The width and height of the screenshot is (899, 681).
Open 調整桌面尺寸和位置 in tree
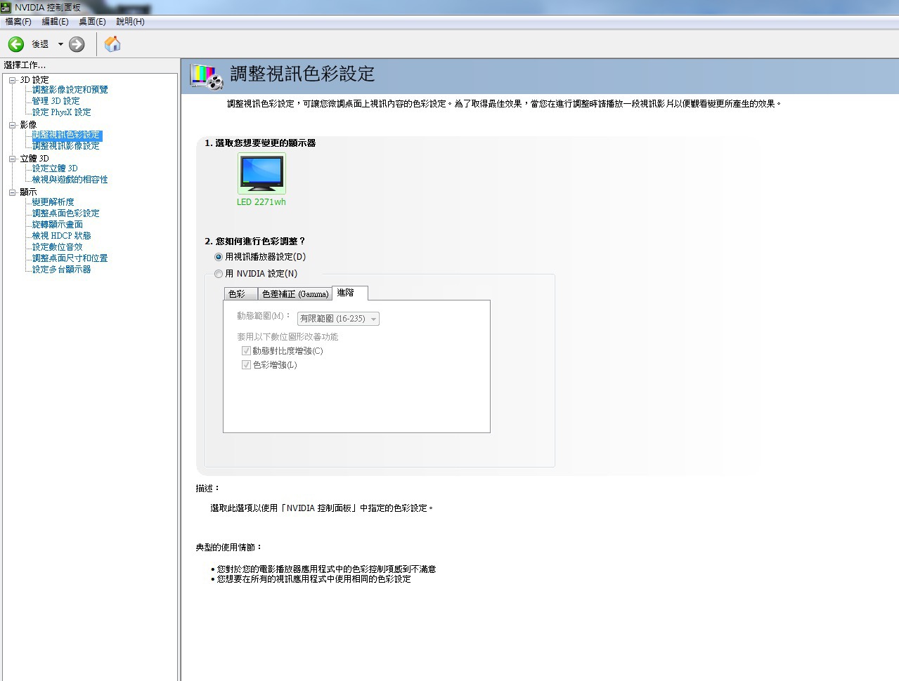pyautogui.click(x=70, y=258)
